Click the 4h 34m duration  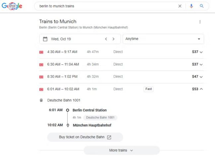[93, 64]
